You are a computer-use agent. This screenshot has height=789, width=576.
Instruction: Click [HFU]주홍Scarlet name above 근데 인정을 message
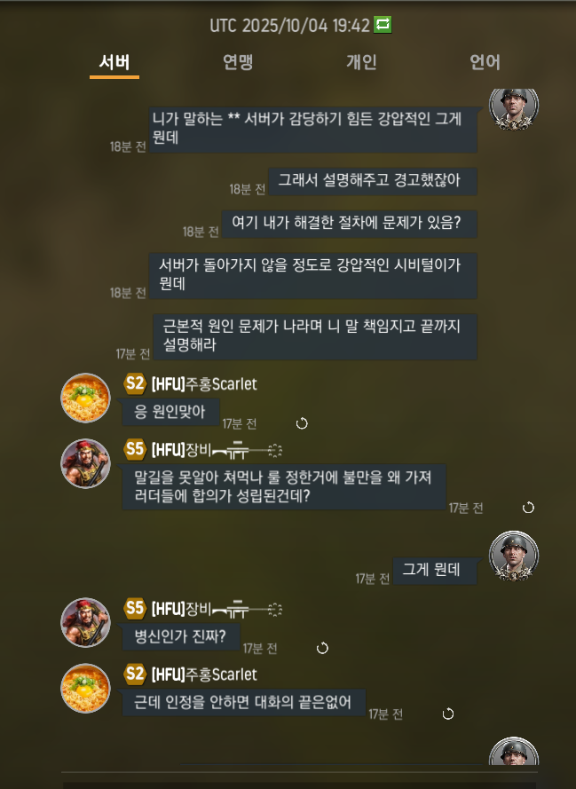pos(204,675)
